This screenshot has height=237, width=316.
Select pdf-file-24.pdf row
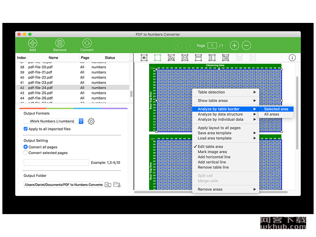coord(73,88)
